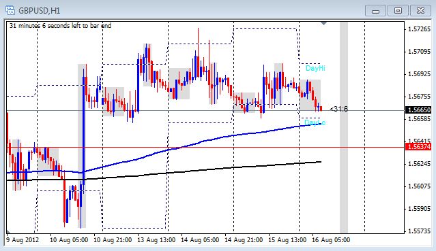Maximize the GBPUSD,H1 chart window

click(398, 11)
